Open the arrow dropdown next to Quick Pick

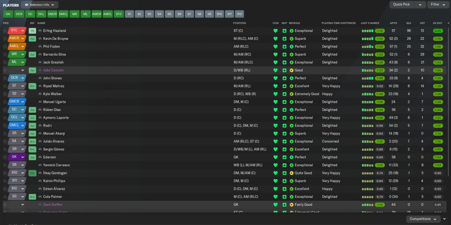click(420, 5)
